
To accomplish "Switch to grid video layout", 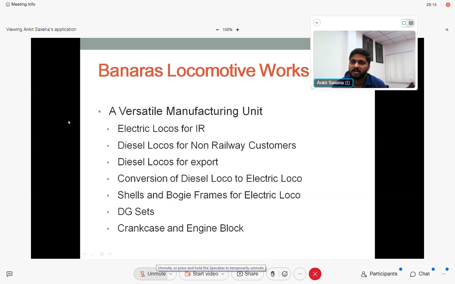I will (x=411, y=23).
